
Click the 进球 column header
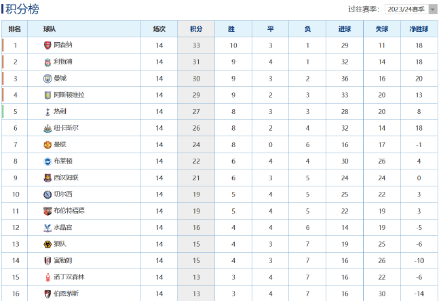(345, 29)
